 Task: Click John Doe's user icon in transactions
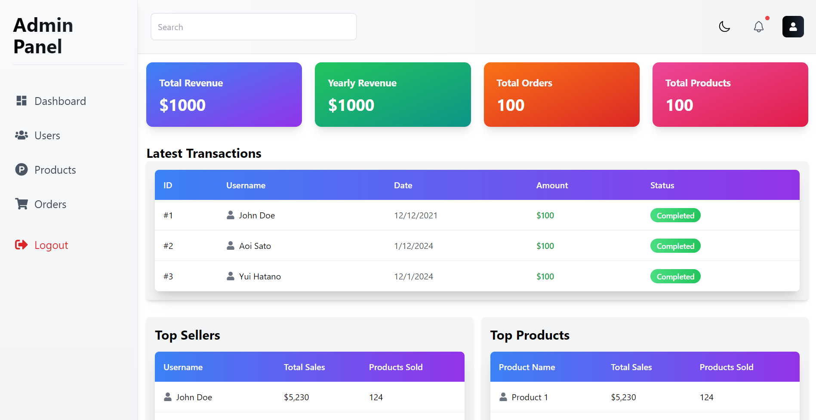pos(231,215)
